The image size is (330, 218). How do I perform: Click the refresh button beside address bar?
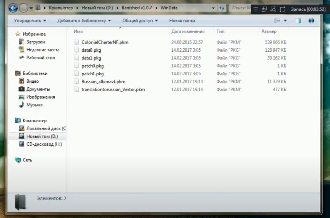(222, 7)
